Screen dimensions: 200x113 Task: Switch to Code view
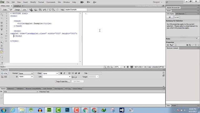5,10
